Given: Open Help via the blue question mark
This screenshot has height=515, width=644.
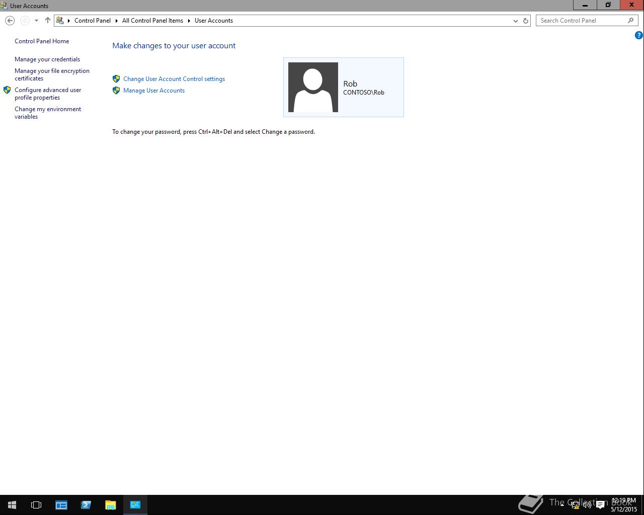Looking at the screenshot, I should click(x=639, y=35).
